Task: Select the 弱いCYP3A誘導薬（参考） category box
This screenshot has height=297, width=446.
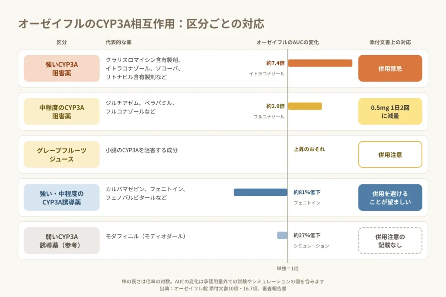Action: click(62, 240)
